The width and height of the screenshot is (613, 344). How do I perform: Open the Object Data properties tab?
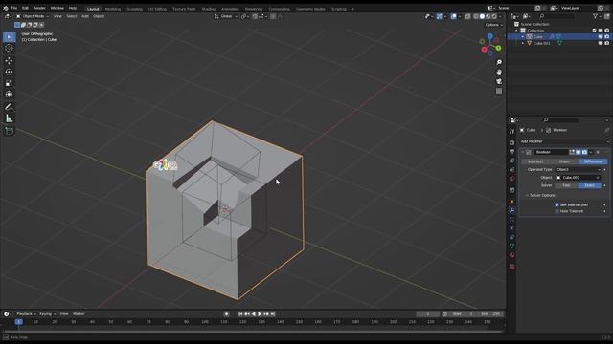pos(512,247)
